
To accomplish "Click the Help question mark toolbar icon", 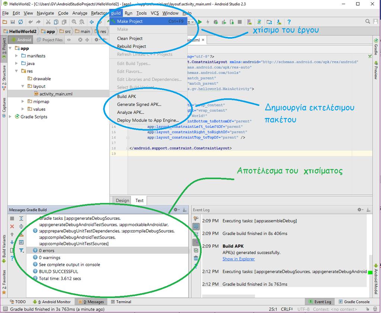I will 289,22.
